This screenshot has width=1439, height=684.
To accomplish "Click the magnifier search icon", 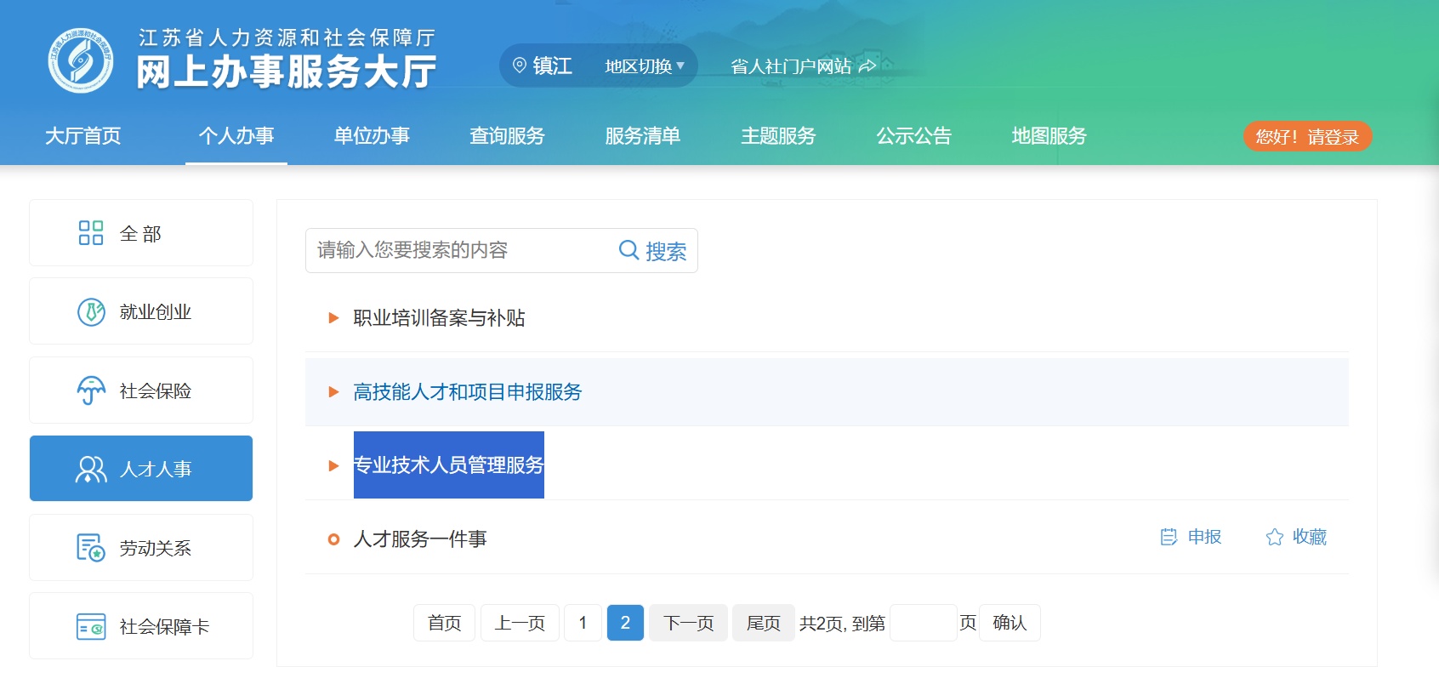I will click(628, 250).
